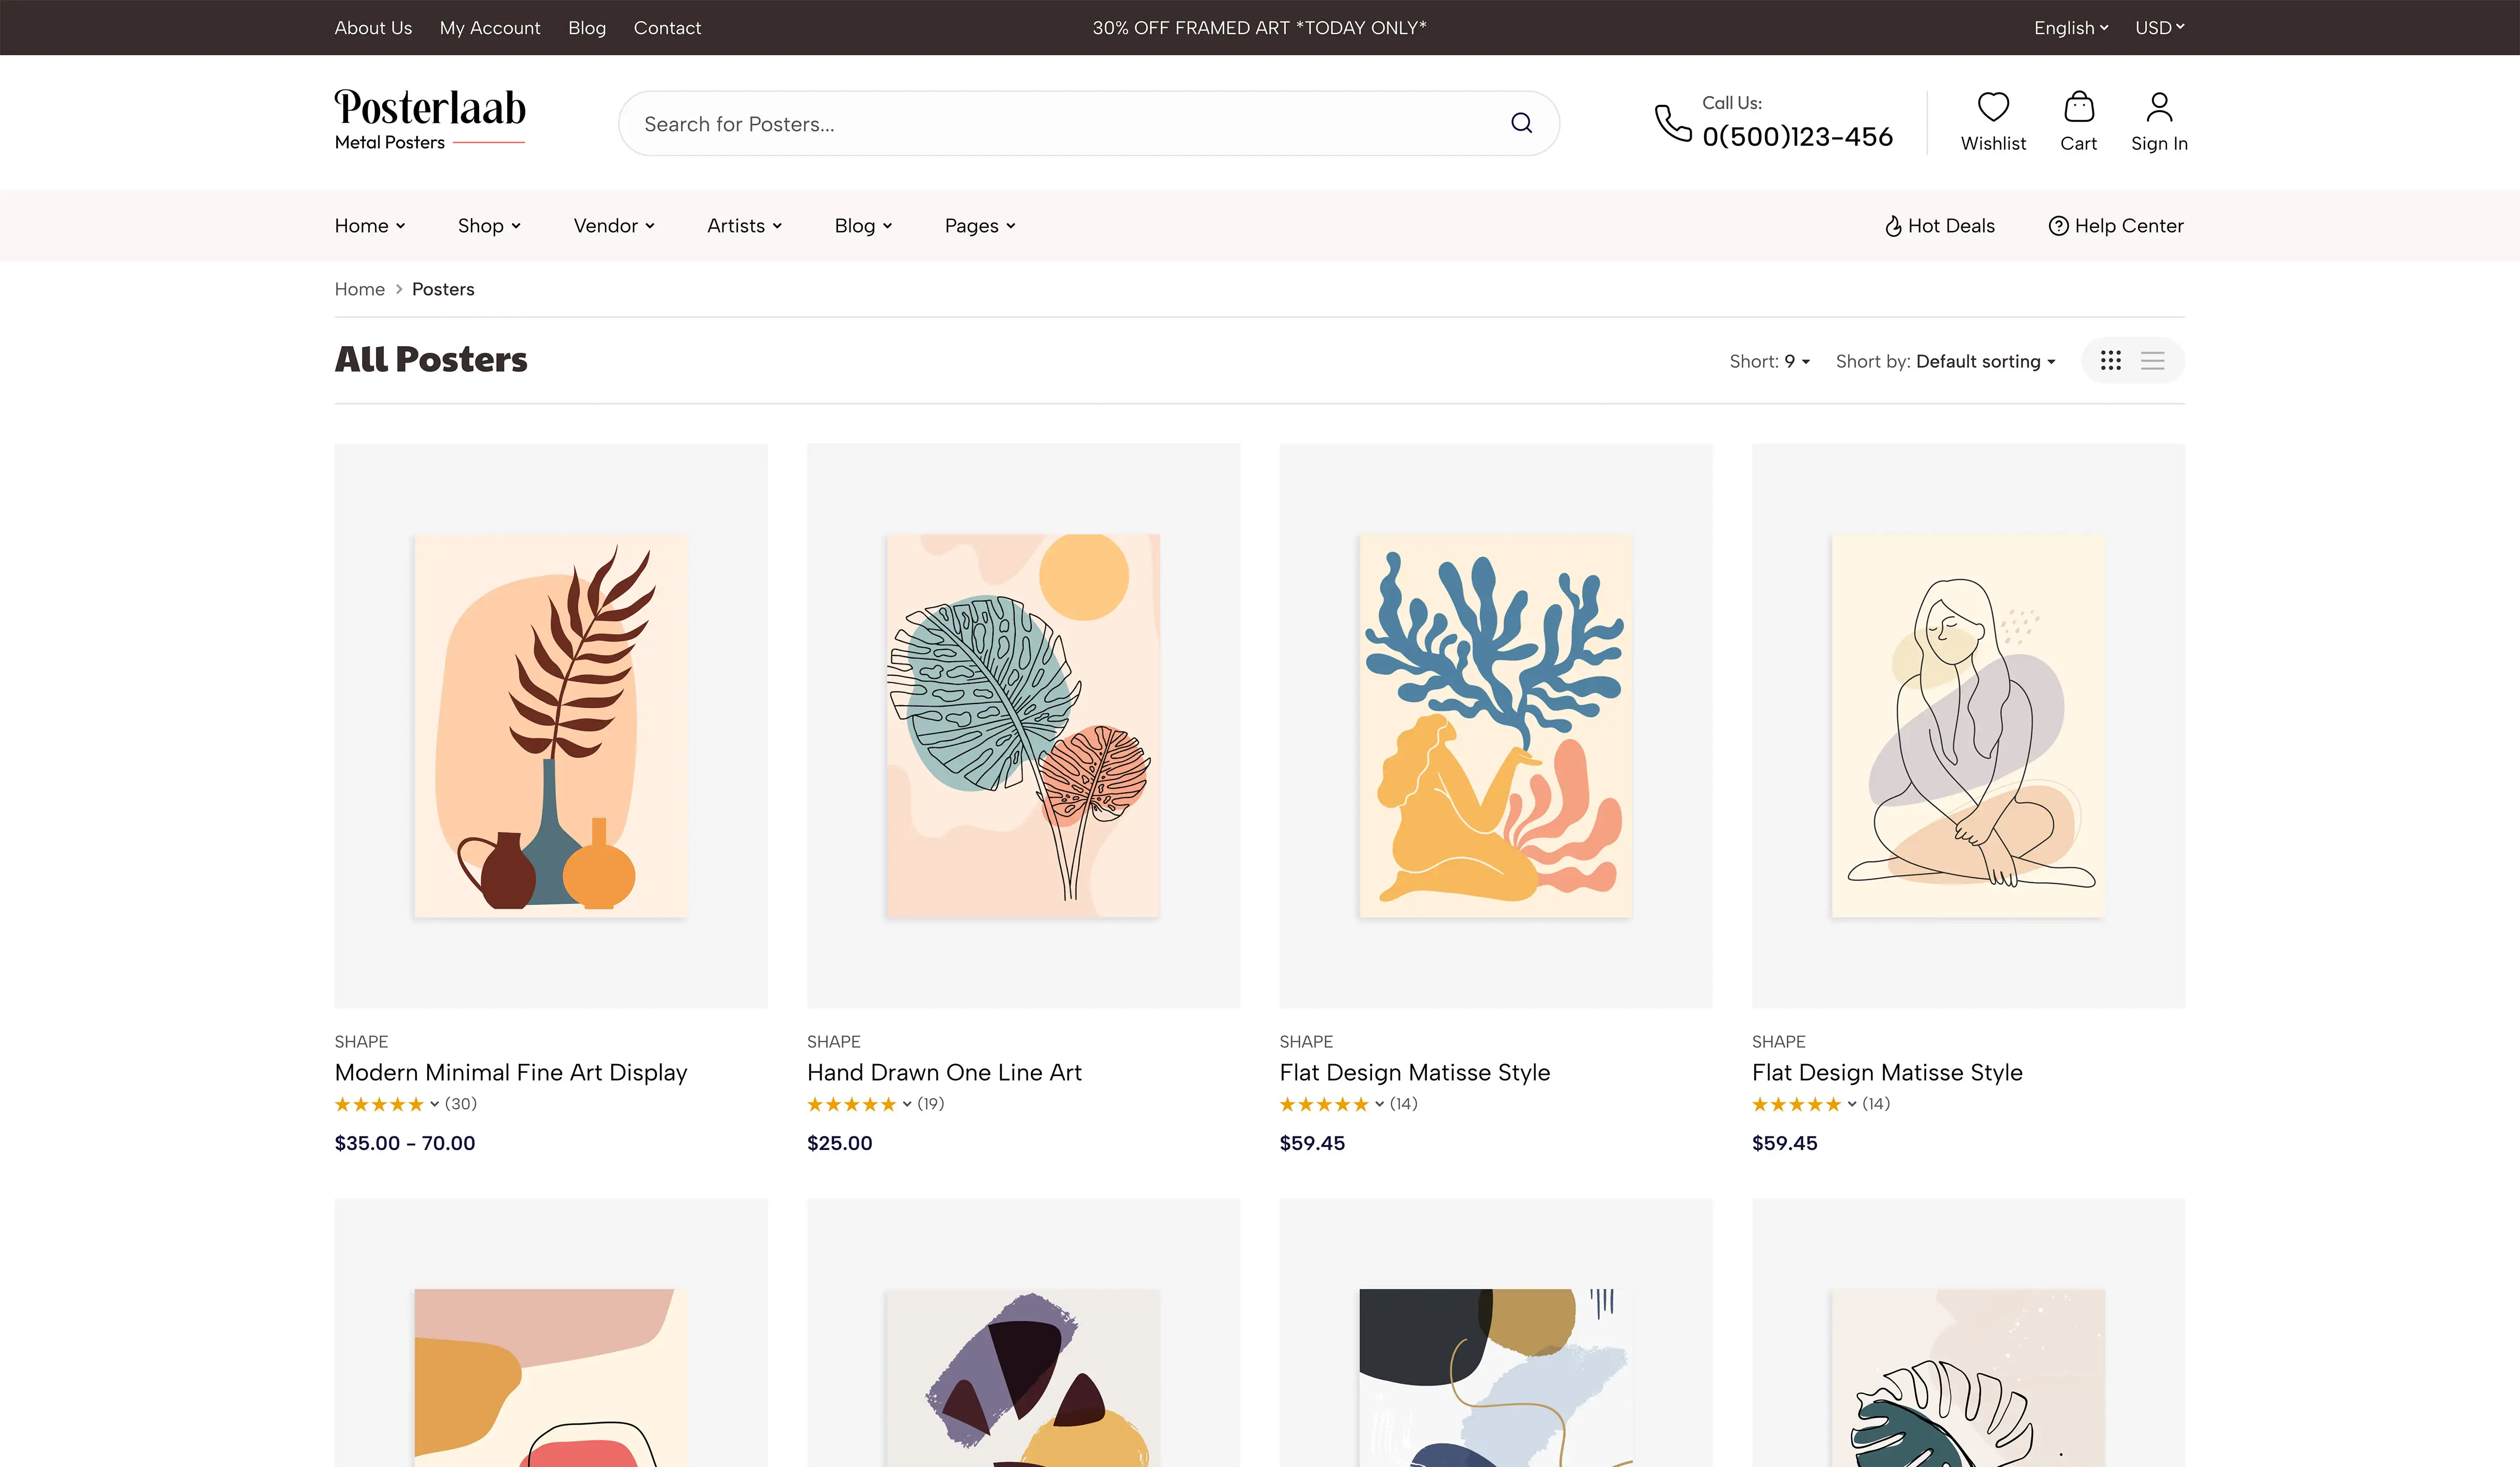
Task: Click SHAPE category above Modern Minimal Fine Art
Action: click(361, 1041)
